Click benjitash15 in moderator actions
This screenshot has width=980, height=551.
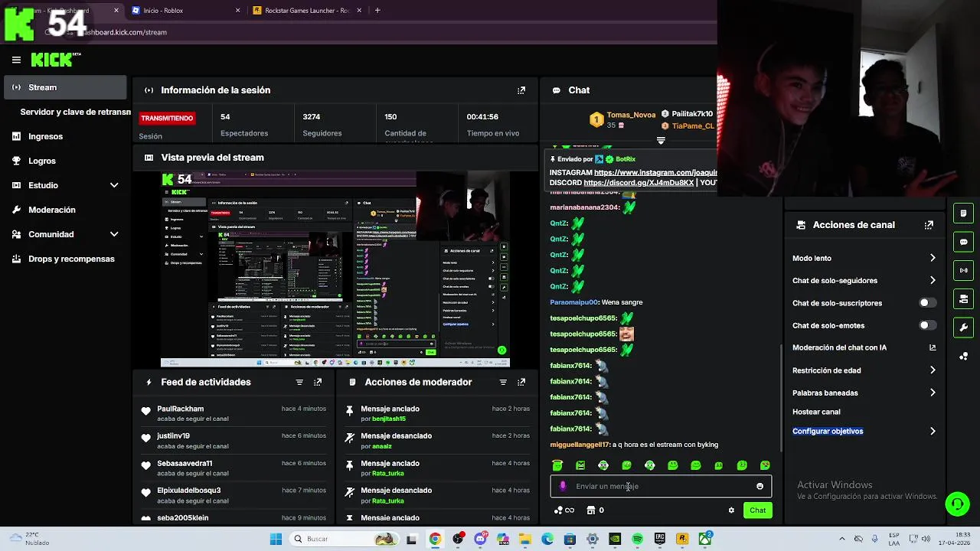point(389,419)
